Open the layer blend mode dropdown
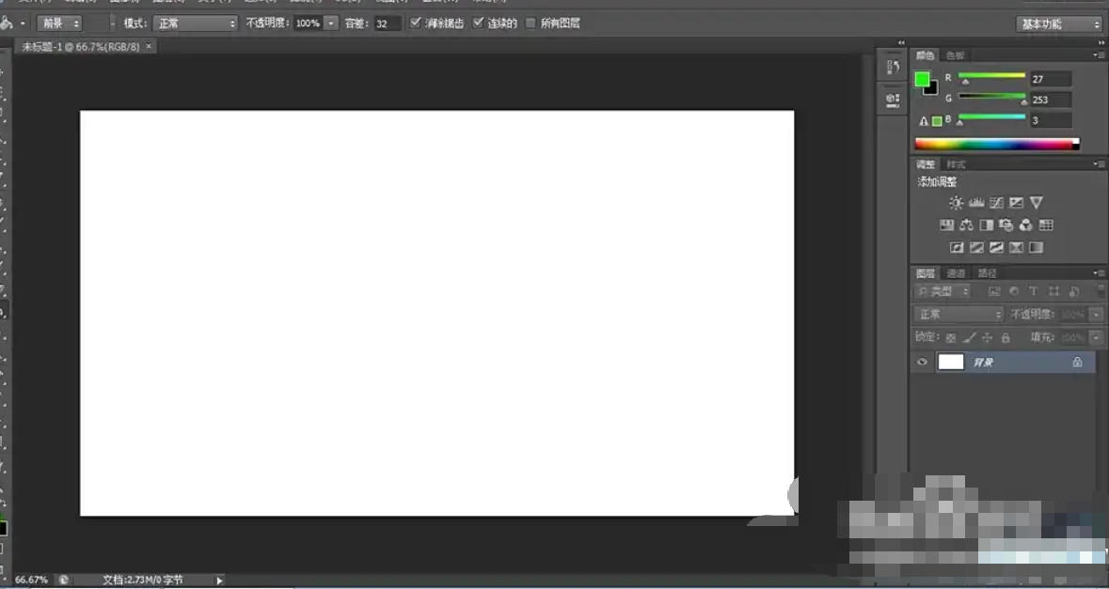 click(x=956, y=314)
